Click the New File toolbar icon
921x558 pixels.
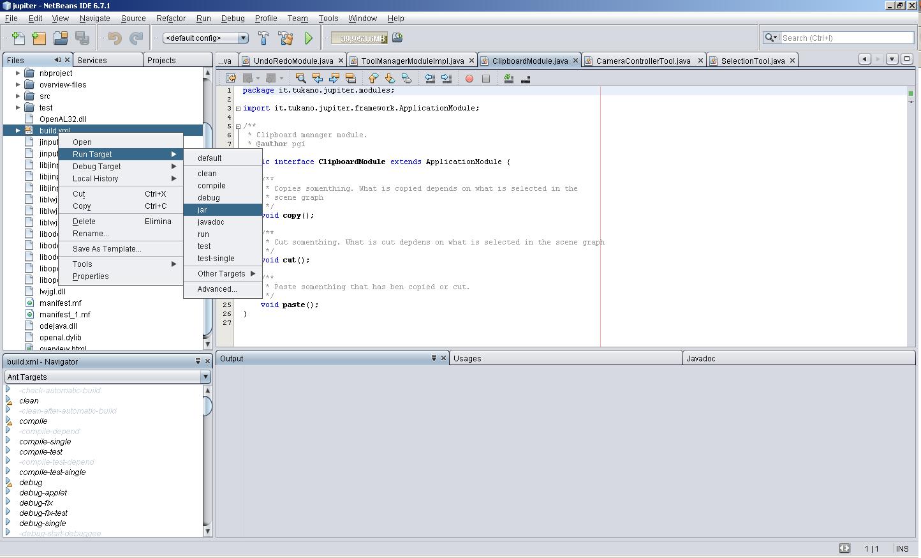(x=18, y=38)
